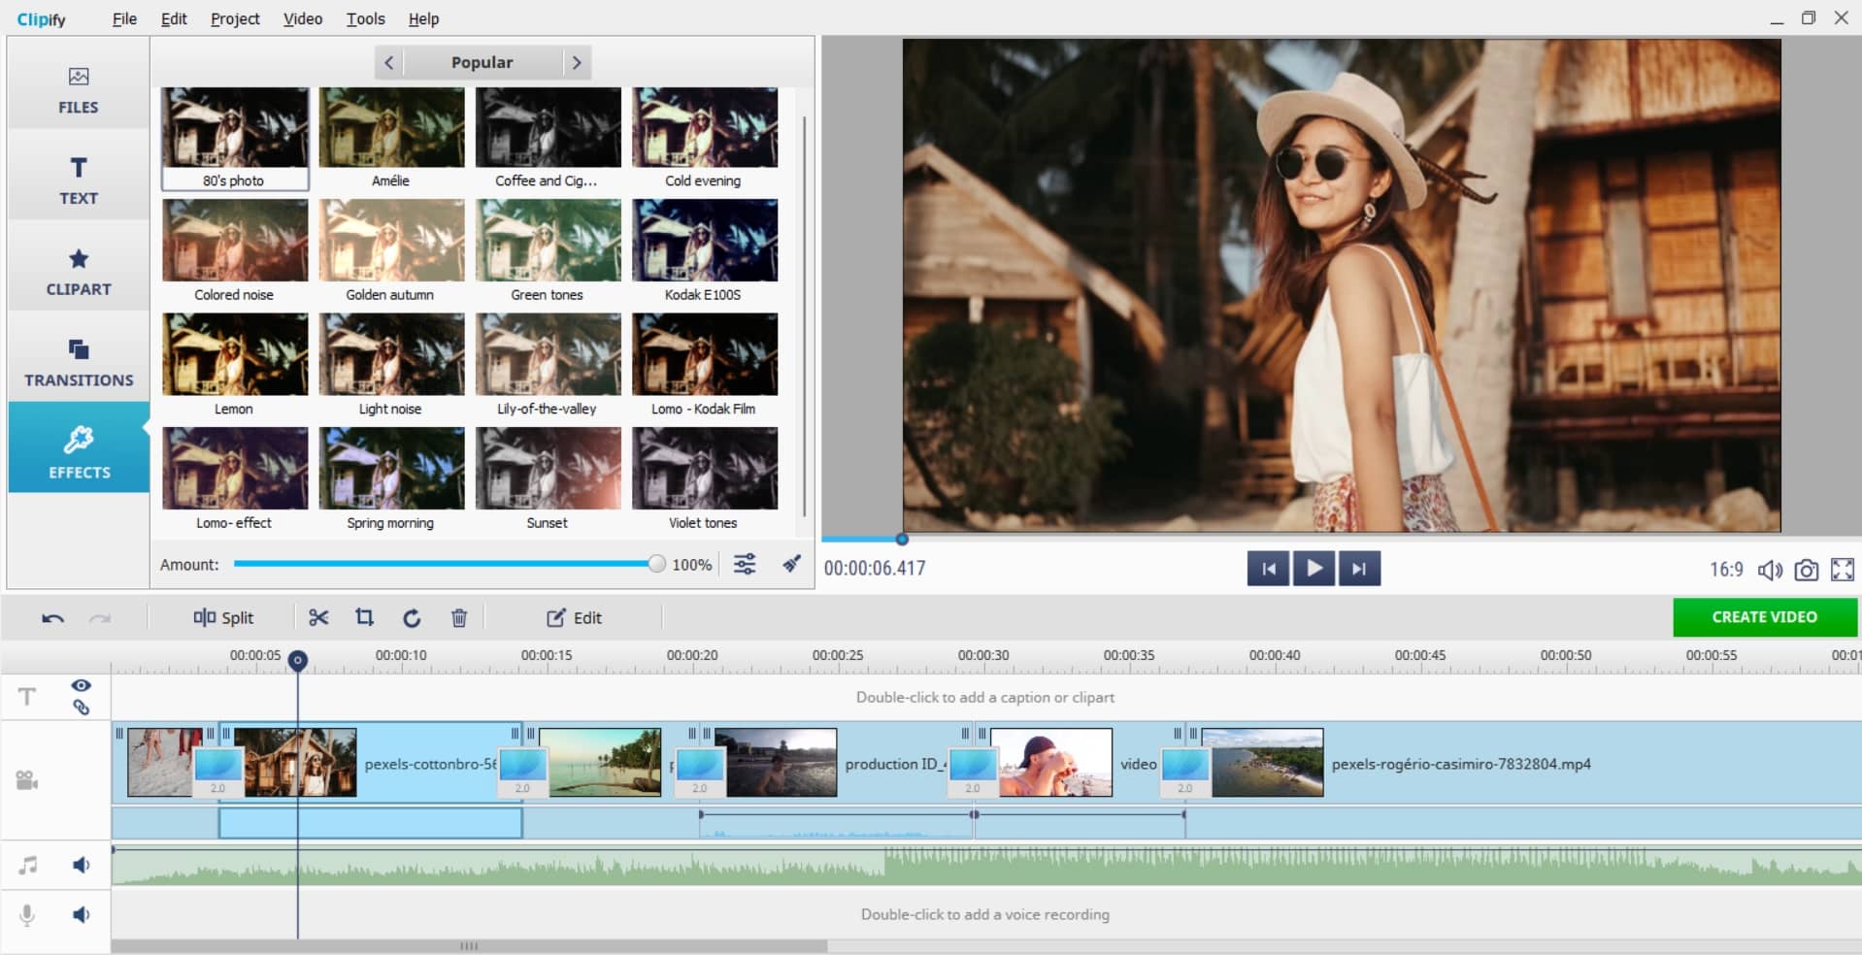Select the crop tool icon
The width and height of the screenshot is (1862, 955).
(364, 617)
